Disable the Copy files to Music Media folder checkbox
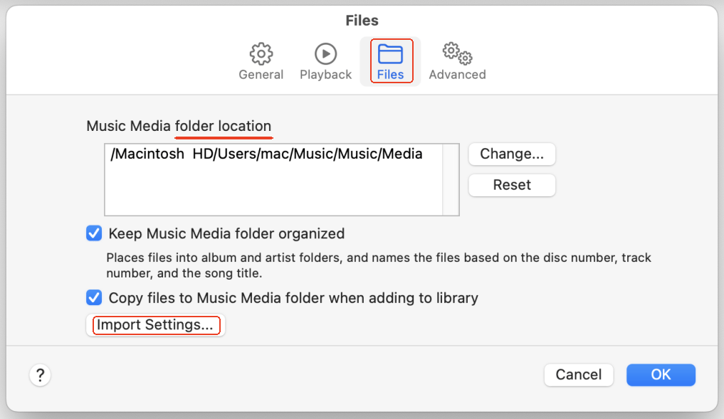Screen dimensions: 724x419 [94, 297]
